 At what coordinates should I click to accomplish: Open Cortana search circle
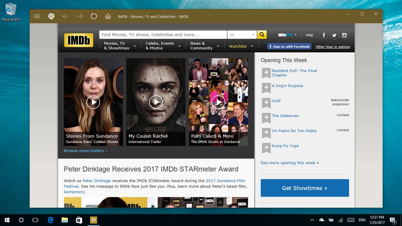[x=21, y=220]
